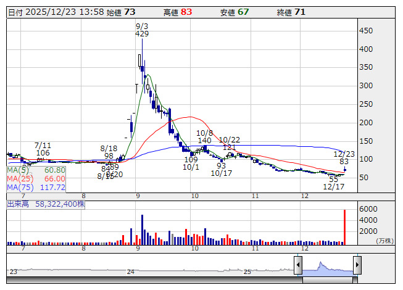Click year 24 in the overview navigator

[x=130, y=271]
